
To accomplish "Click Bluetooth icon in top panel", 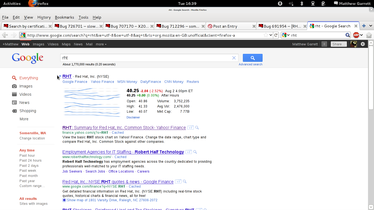I will (x=302, y=4).
